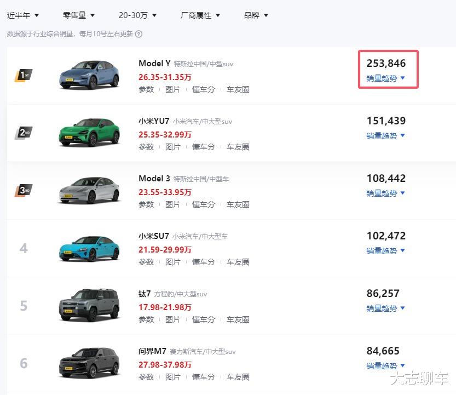Open the 20-30万 price range filter
The image size is (456, 395).
point(137,15)
